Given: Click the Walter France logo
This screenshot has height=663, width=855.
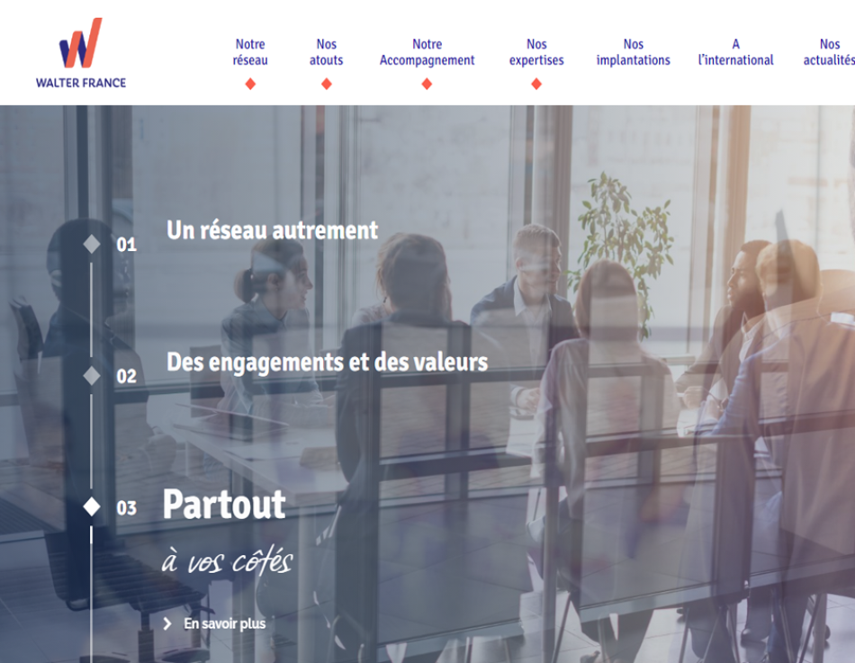Looking at the screenshot, I should (81, 53).
